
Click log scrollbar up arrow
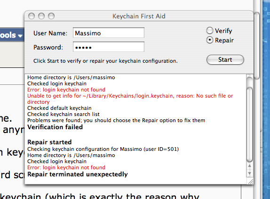[249, 166]
